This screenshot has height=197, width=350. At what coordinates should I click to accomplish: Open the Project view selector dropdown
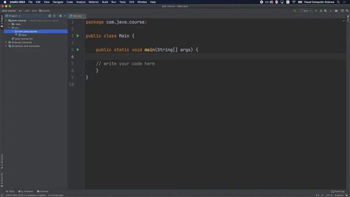click(x=13, y=16)
